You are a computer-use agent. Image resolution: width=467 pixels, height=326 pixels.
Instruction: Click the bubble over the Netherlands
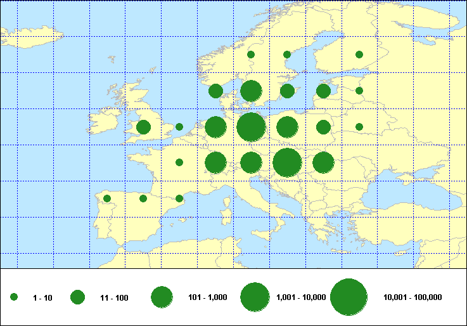coord(215,127)
